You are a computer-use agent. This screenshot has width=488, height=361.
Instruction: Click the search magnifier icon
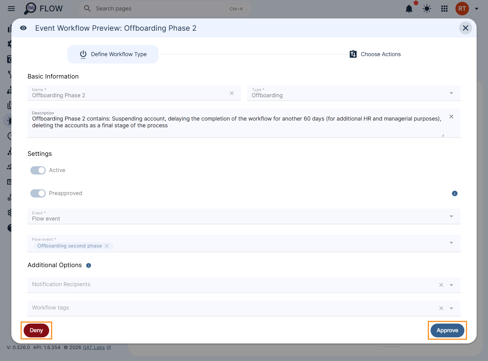(88, 9)
